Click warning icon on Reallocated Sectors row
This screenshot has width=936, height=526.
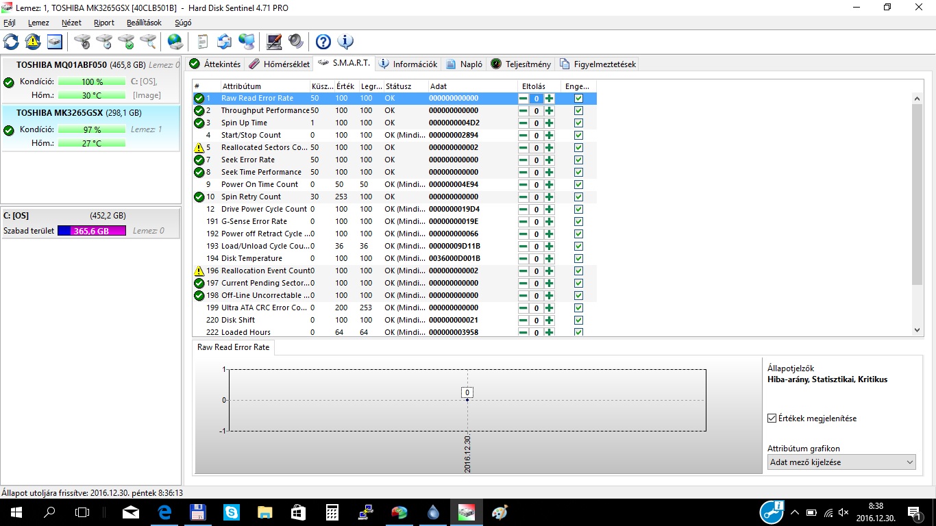click(x=199, y=147)
